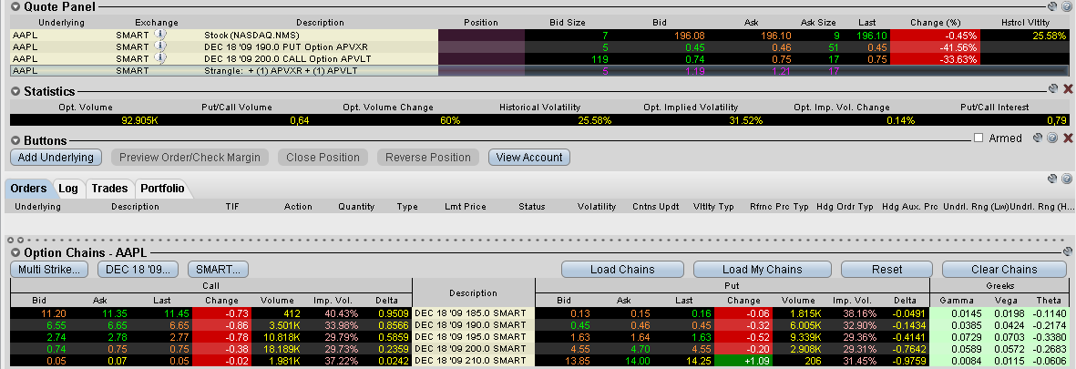Switch to the Portfolio tab

(x=162, y=188)
